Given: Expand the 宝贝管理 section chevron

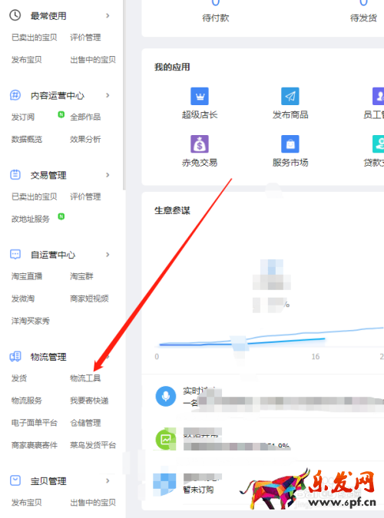Looking at the screenshot, I should 108,480.
